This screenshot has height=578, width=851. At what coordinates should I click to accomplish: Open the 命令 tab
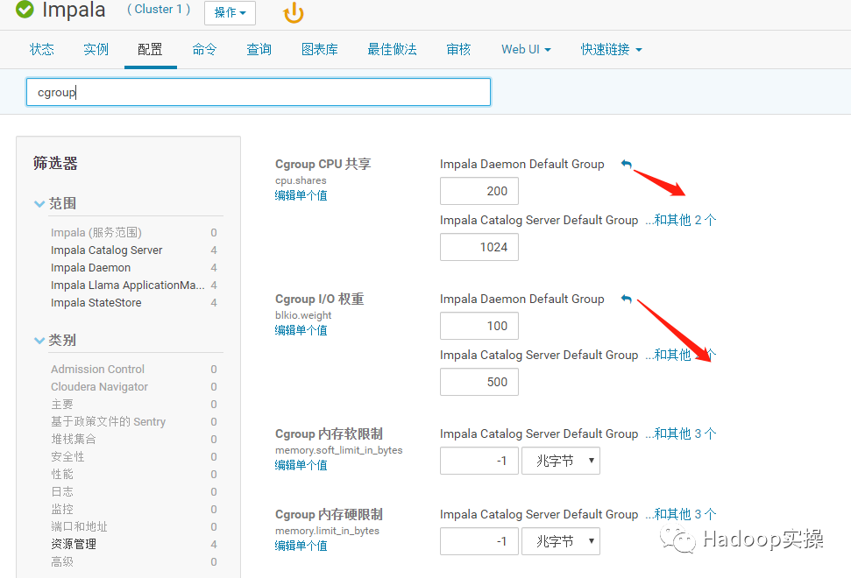click(204, 49)
